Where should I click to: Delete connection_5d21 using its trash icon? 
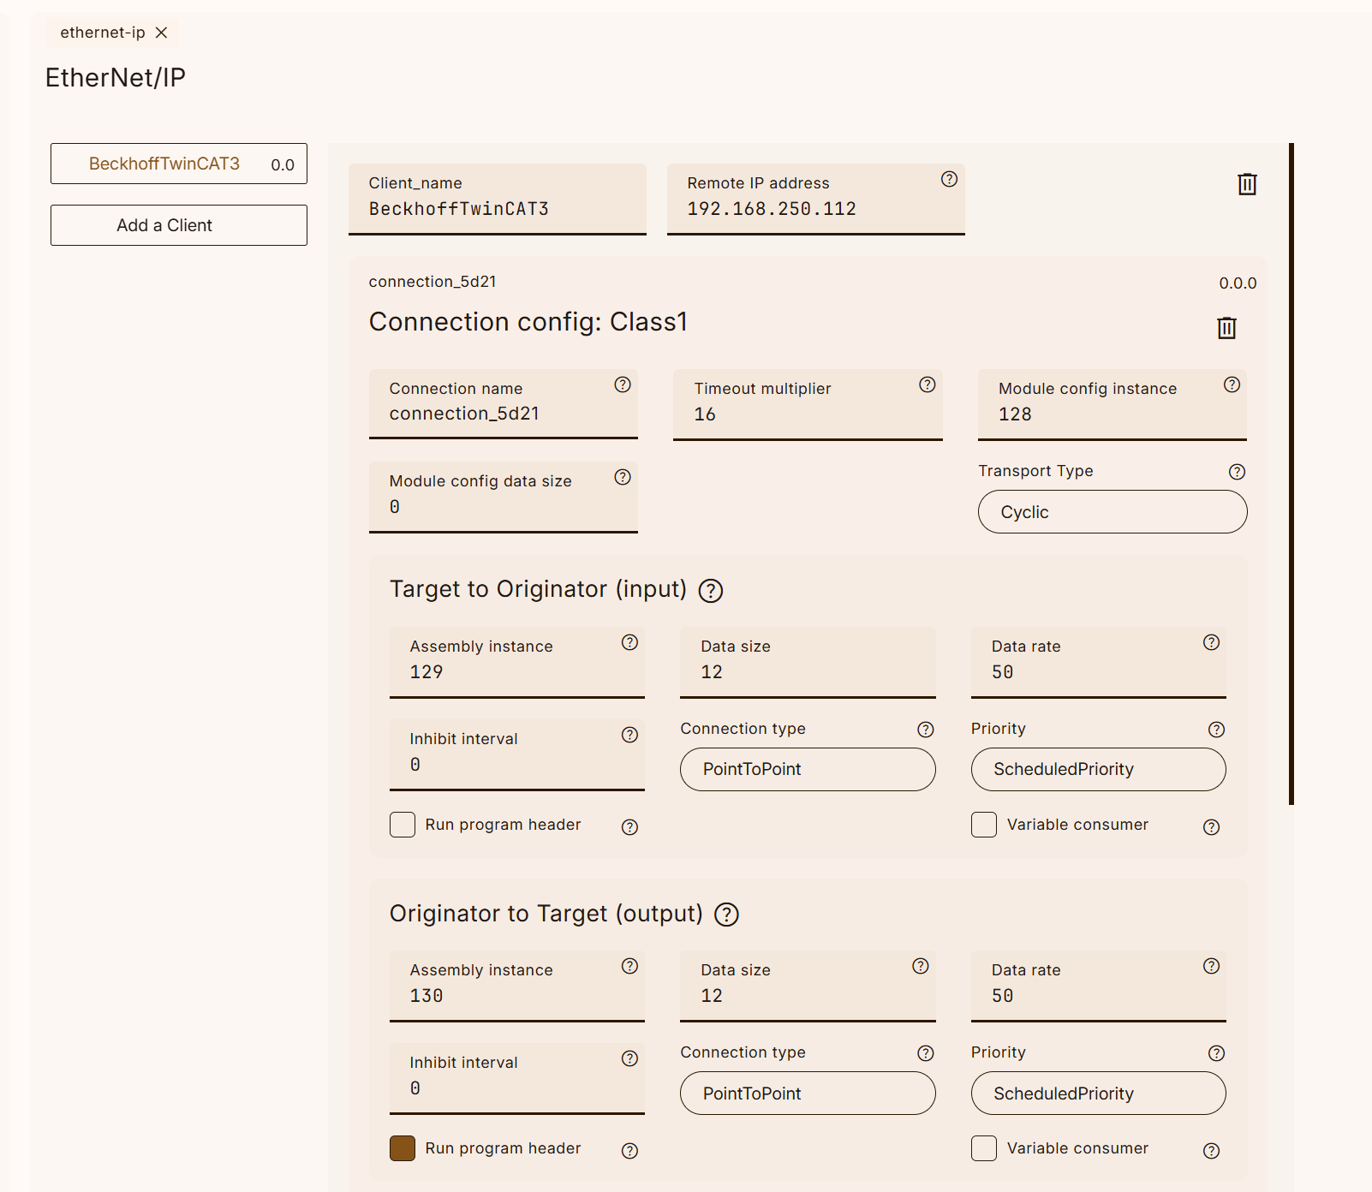[x=1226, y=328]
